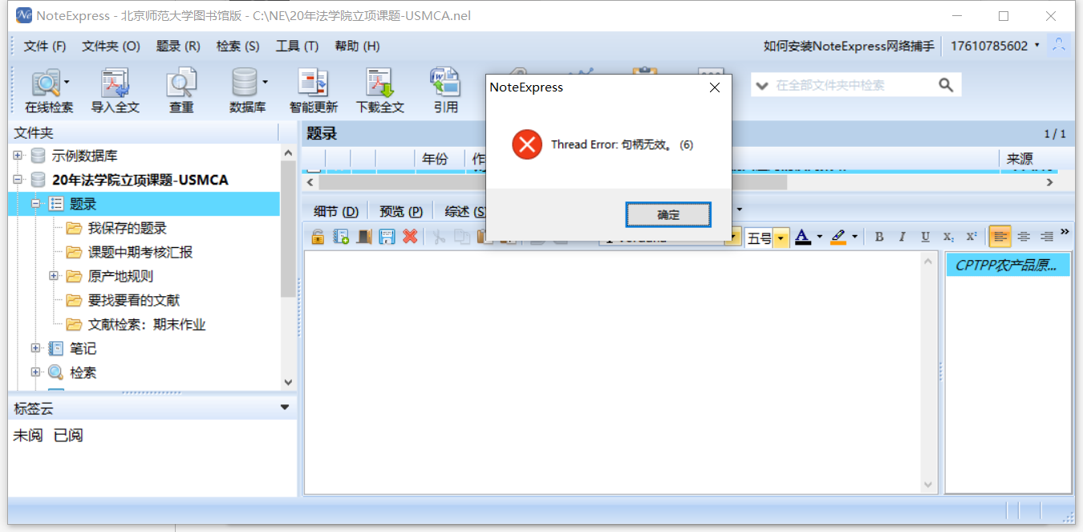Image resolution: width=1083 pixels, height=532 pixels.
Task: Open the 文件 (F) menu
Action: [x=45, y=46]
